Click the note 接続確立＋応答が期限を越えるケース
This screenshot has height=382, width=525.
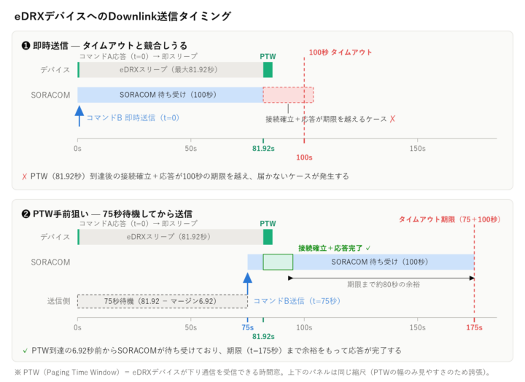(326, 119)
